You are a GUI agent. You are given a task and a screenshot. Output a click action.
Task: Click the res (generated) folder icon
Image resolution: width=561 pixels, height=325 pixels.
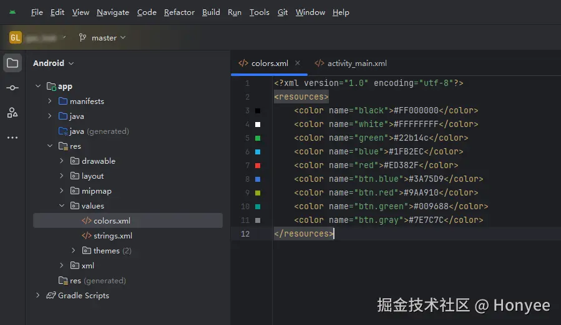[x=63, y=280]
